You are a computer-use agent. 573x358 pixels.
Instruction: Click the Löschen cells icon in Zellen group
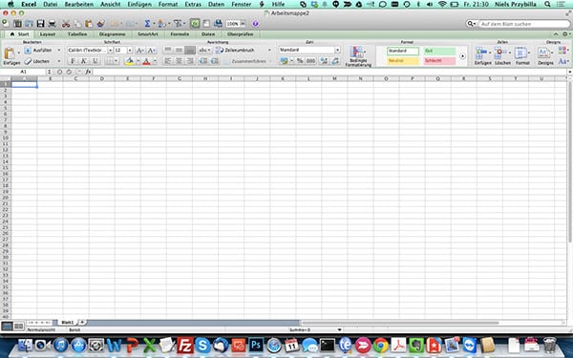click(x=499, y=53)
